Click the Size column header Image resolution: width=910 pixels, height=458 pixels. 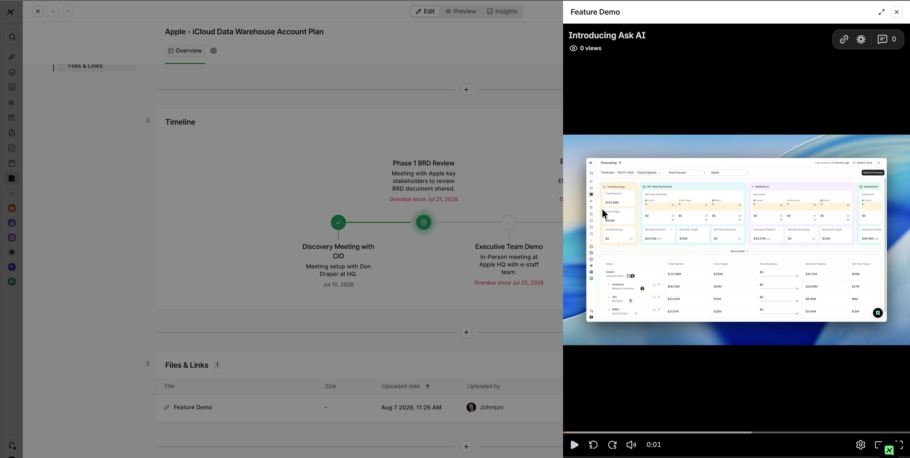coord(330,386)
